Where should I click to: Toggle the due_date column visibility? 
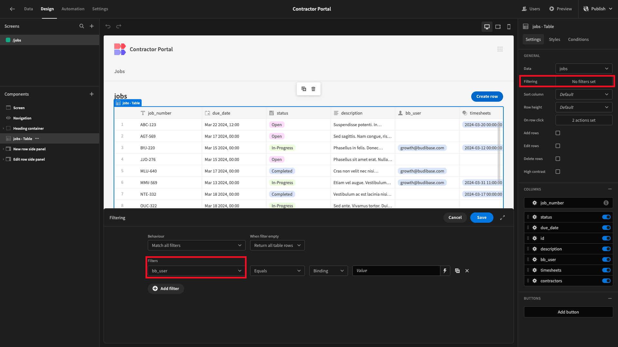click(x=606, y=228)
